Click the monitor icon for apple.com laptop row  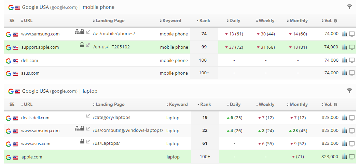point(352,157)
